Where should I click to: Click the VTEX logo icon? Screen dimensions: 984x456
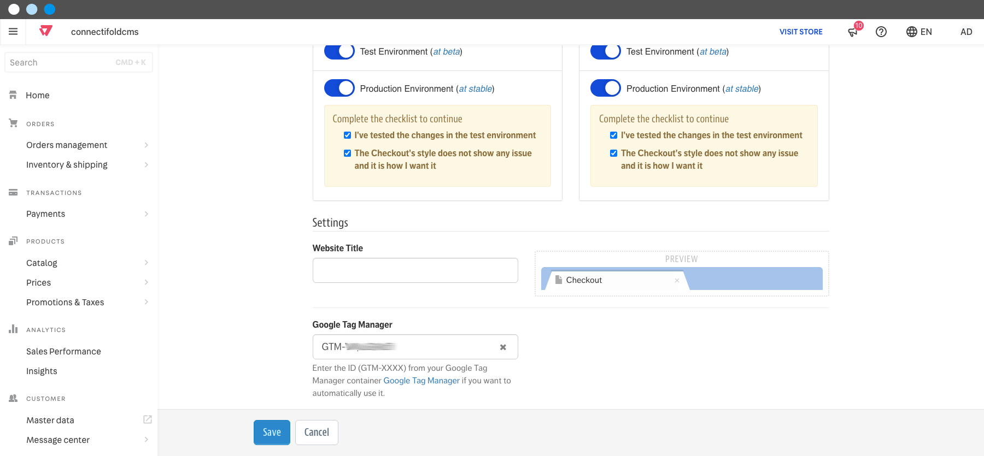pyautogui.click(x=46, y=31)
